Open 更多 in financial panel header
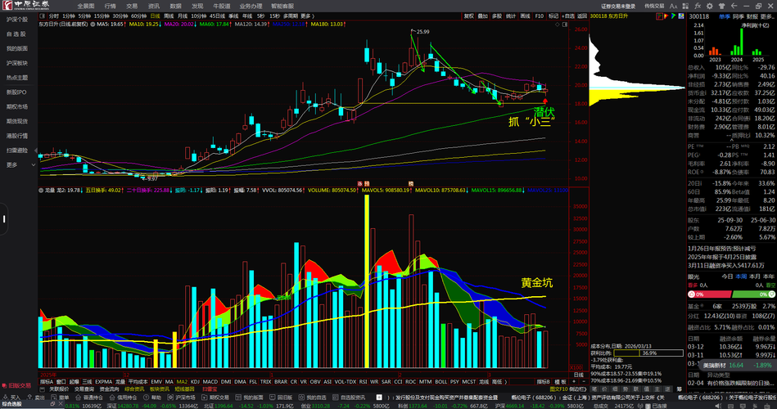 768,16
